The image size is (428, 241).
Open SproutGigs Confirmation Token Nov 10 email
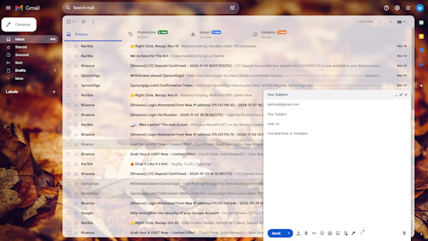pos(237,86)
